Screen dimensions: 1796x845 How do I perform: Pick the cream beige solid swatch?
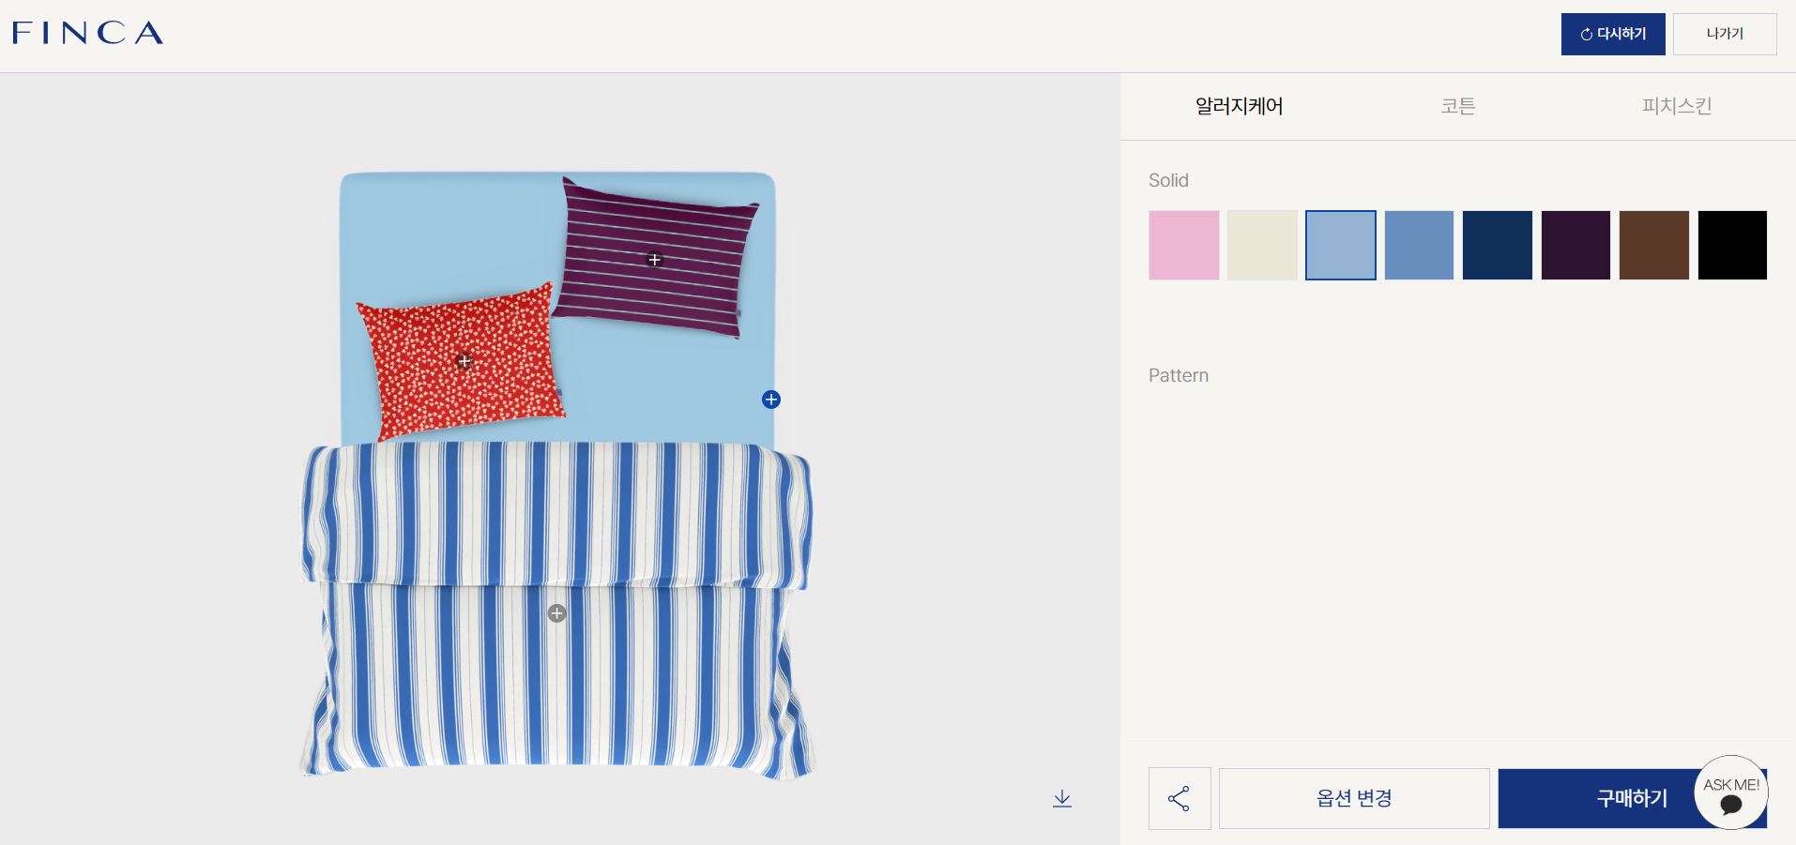tap(1262, 245)
